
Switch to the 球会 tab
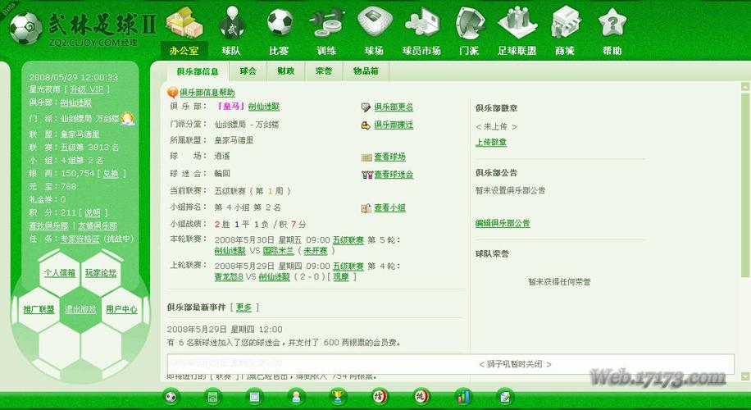[x=248, y=71]
